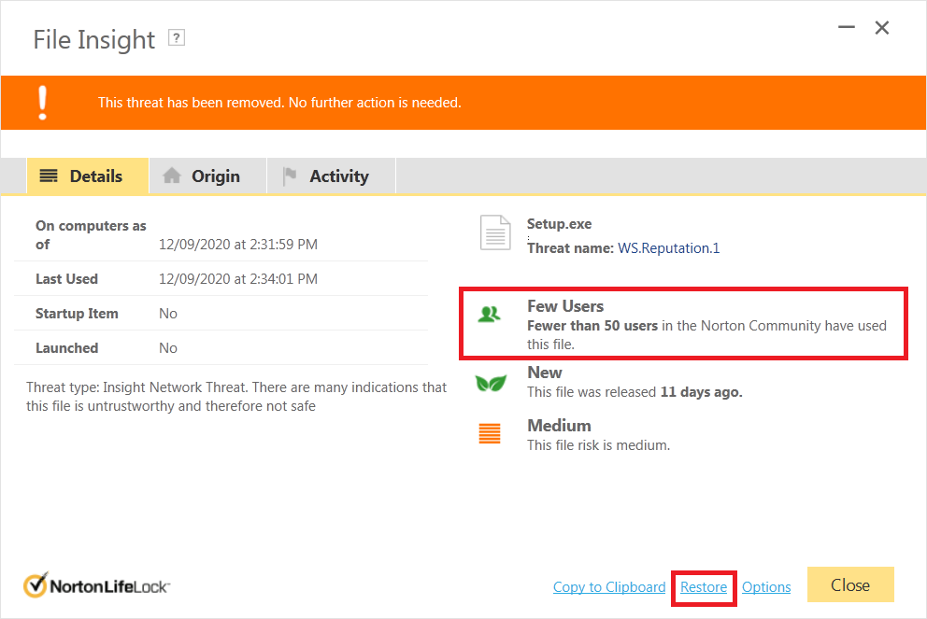This screenshot has height=619, width=927.
Task: Click the 'New' heading text
Action: (x=545, y=373)
